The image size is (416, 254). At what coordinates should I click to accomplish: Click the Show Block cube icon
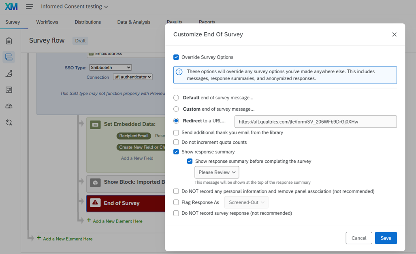95,182
